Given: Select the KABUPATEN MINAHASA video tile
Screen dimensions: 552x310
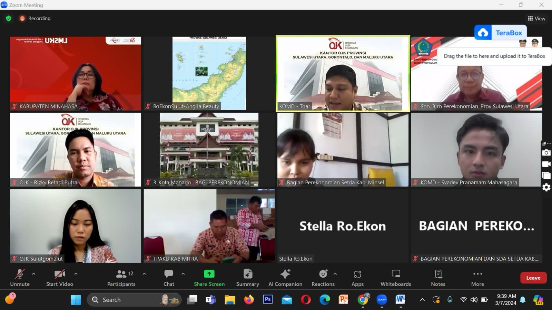Looking at the screenshot, I should click(76, 73).
